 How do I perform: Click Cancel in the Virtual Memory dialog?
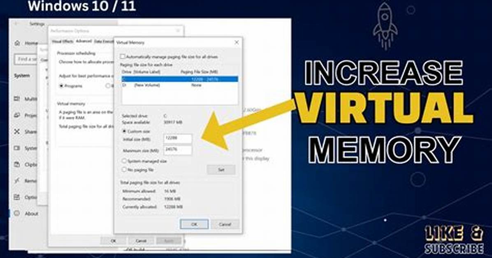pyautogui.click(x=225, y=224)
